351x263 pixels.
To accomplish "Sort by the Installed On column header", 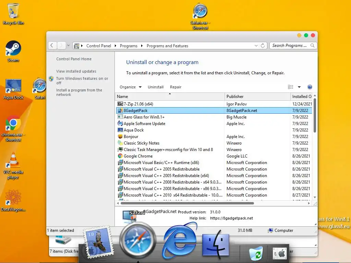I will point(301,97).
